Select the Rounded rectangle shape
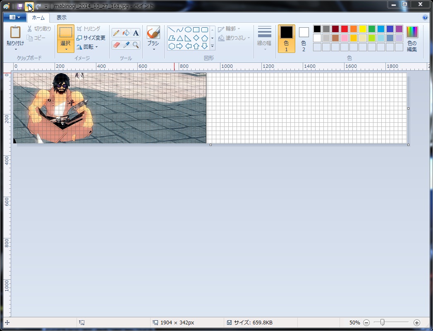Screen dimensions: 433x331 click(x=205, y=29)
